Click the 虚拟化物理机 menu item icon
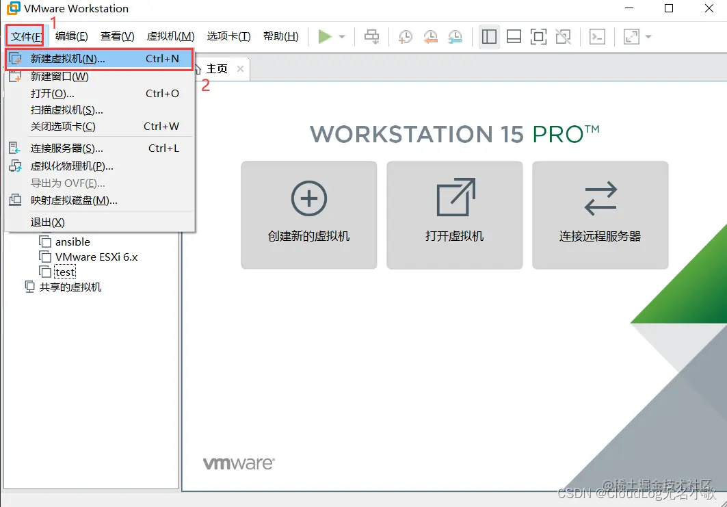This screenshot has width=727, height=507. tap(15, 166)
